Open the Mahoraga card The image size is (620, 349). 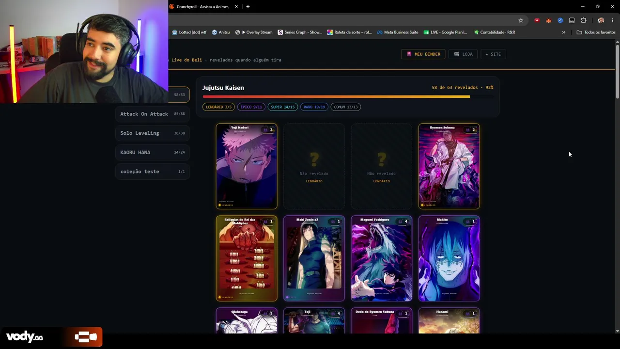pos(247,321)
